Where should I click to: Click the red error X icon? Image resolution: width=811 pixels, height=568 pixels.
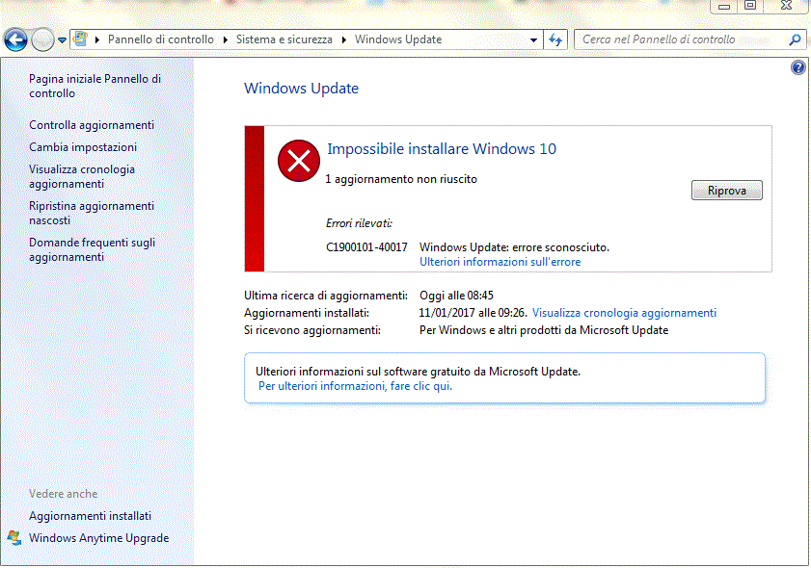click(299, 161)
